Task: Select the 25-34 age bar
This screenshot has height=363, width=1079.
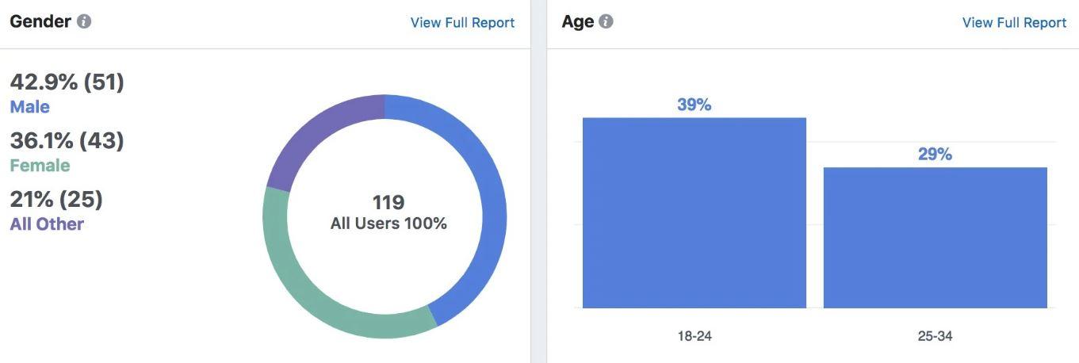Action: point(935,237)
